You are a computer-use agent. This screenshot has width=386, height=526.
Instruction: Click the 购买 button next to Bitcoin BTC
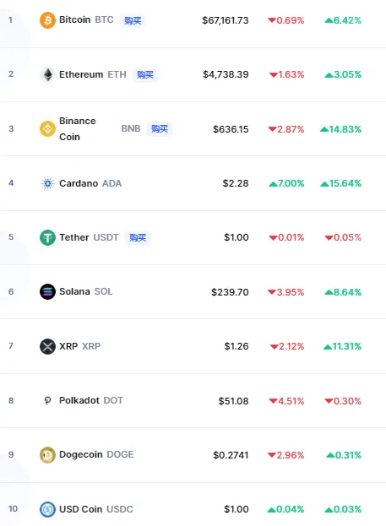coord(133,20)
